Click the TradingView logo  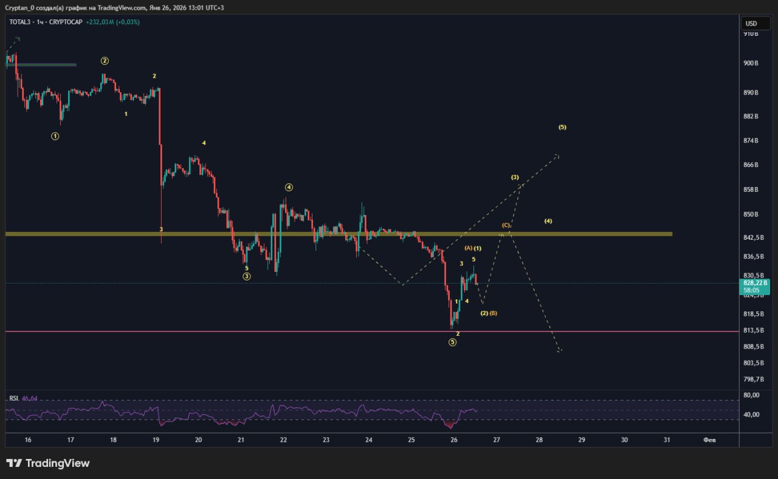48,463
